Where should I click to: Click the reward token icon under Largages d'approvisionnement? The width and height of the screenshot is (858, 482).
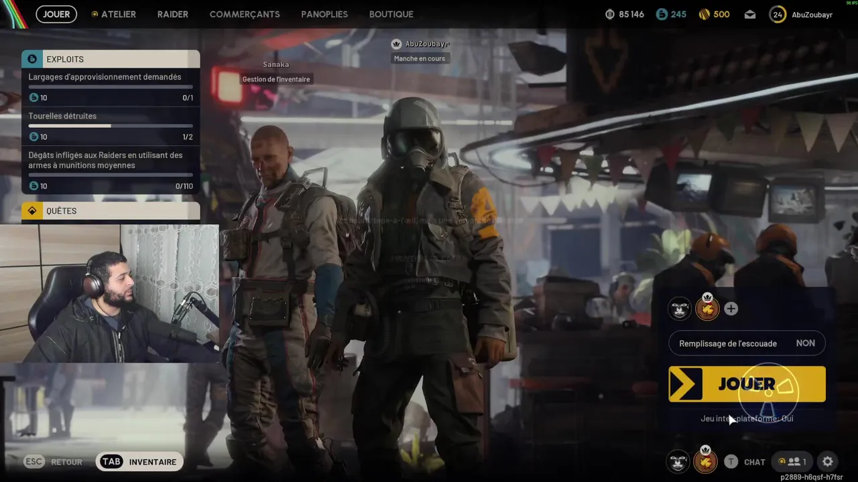tap(34, 98)
